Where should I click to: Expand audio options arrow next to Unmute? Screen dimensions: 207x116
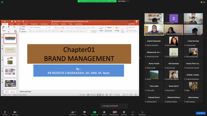click(8, 112)
